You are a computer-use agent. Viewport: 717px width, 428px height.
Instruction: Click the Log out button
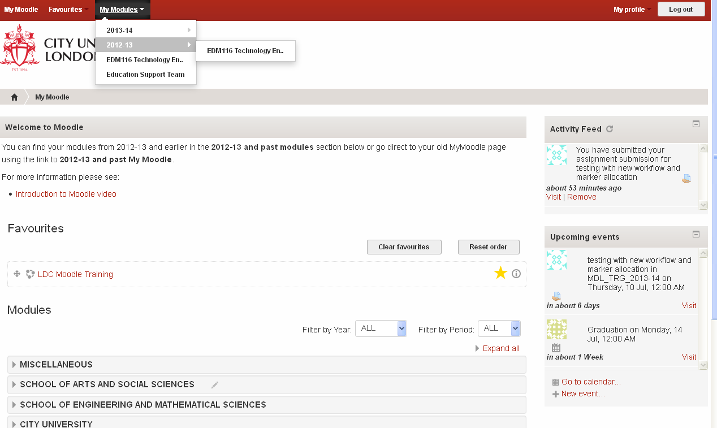[681, 10]
